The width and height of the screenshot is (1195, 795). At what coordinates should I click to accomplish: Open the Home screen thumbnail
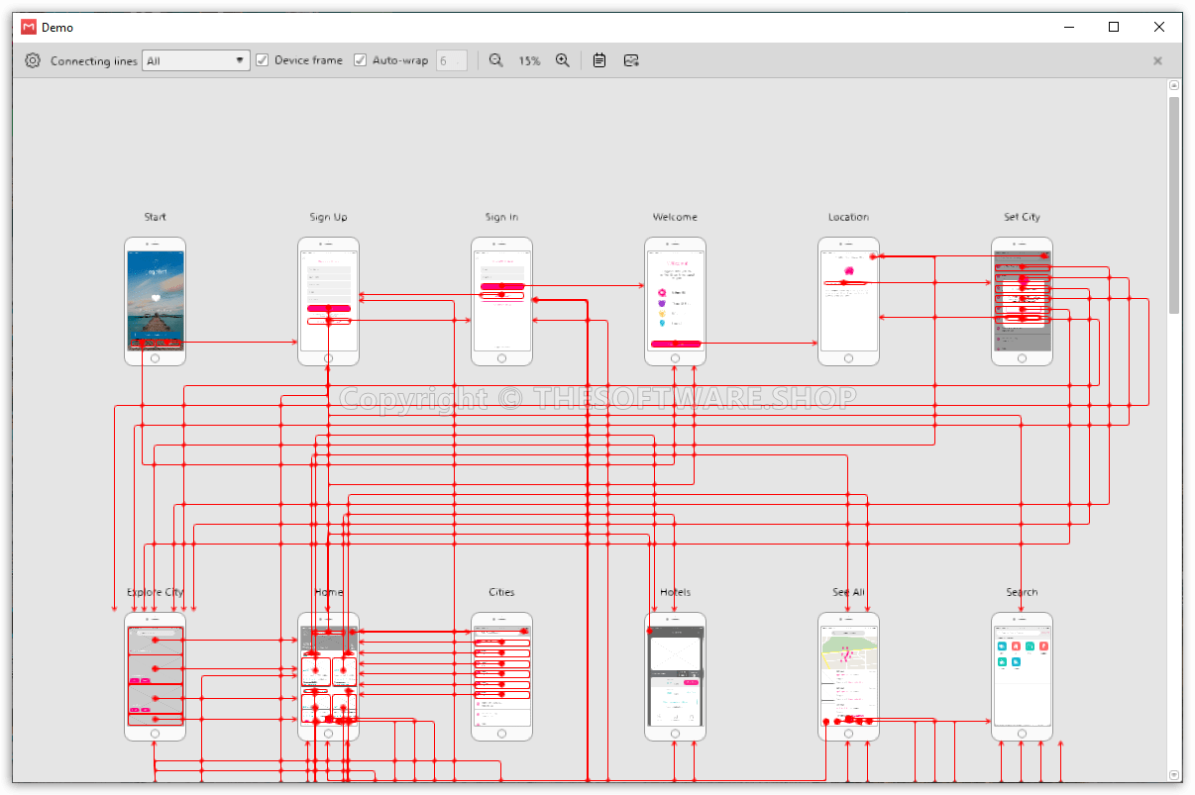click(328, 676)
